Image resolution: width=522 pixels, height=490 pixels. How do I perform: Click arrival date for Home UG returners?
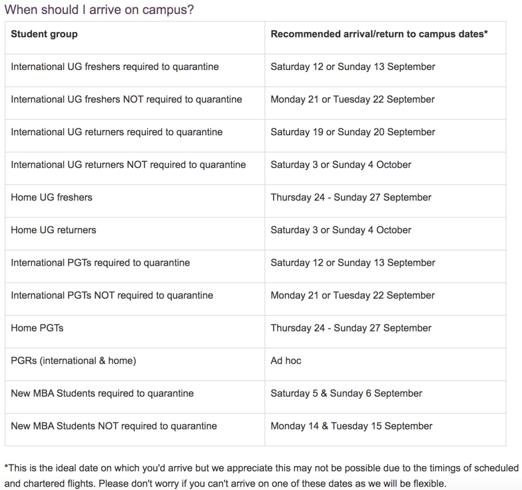click(x=341, y=230)
